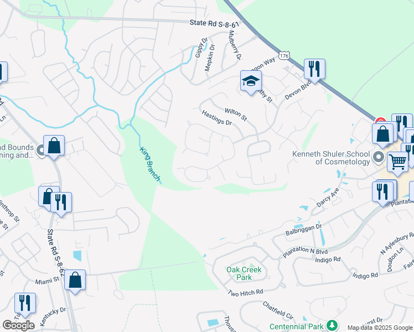Click the shopping cart grocery marker
Viewport: 414px width, 332px height.
tap(397, 163)
